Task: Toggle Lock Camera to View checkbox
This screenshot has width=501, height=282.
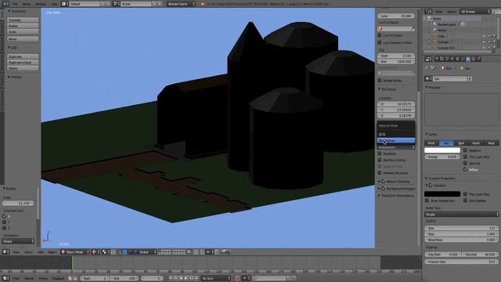Action: point(380,42)
